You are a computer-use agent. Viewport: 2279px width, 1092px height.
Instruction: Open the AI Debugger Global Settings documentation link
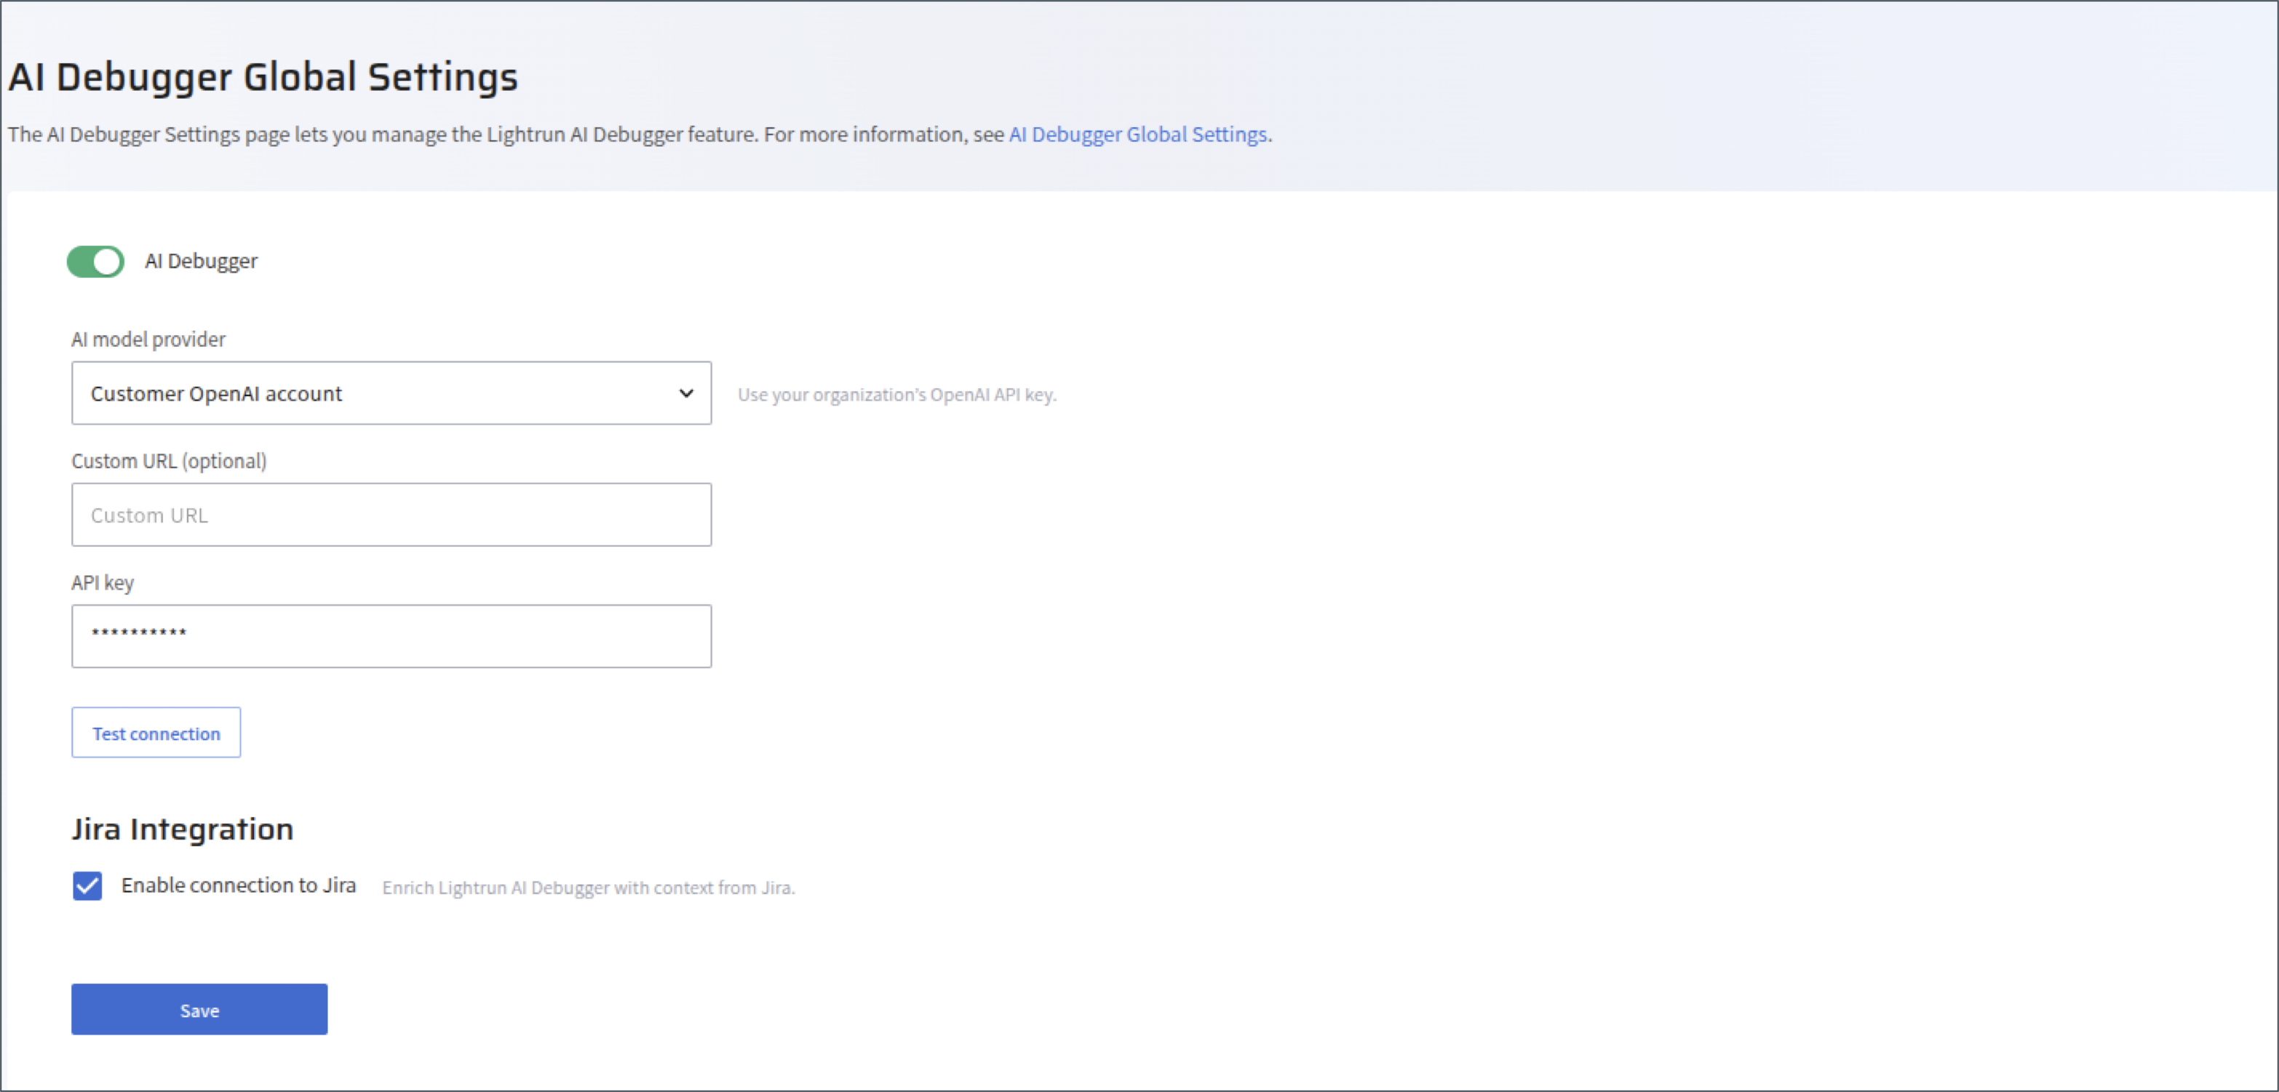[x=1138, y=135]
